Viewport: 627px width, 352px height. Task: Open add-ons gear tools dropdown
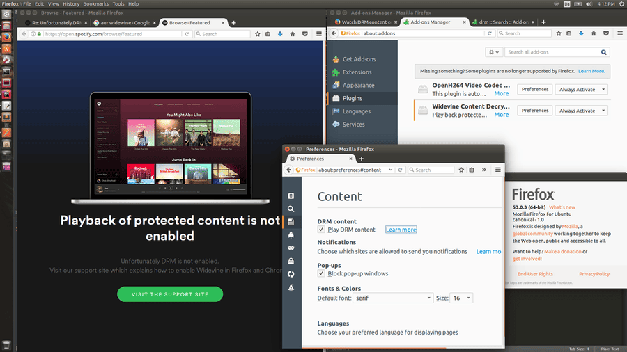[x=494, y=52]
